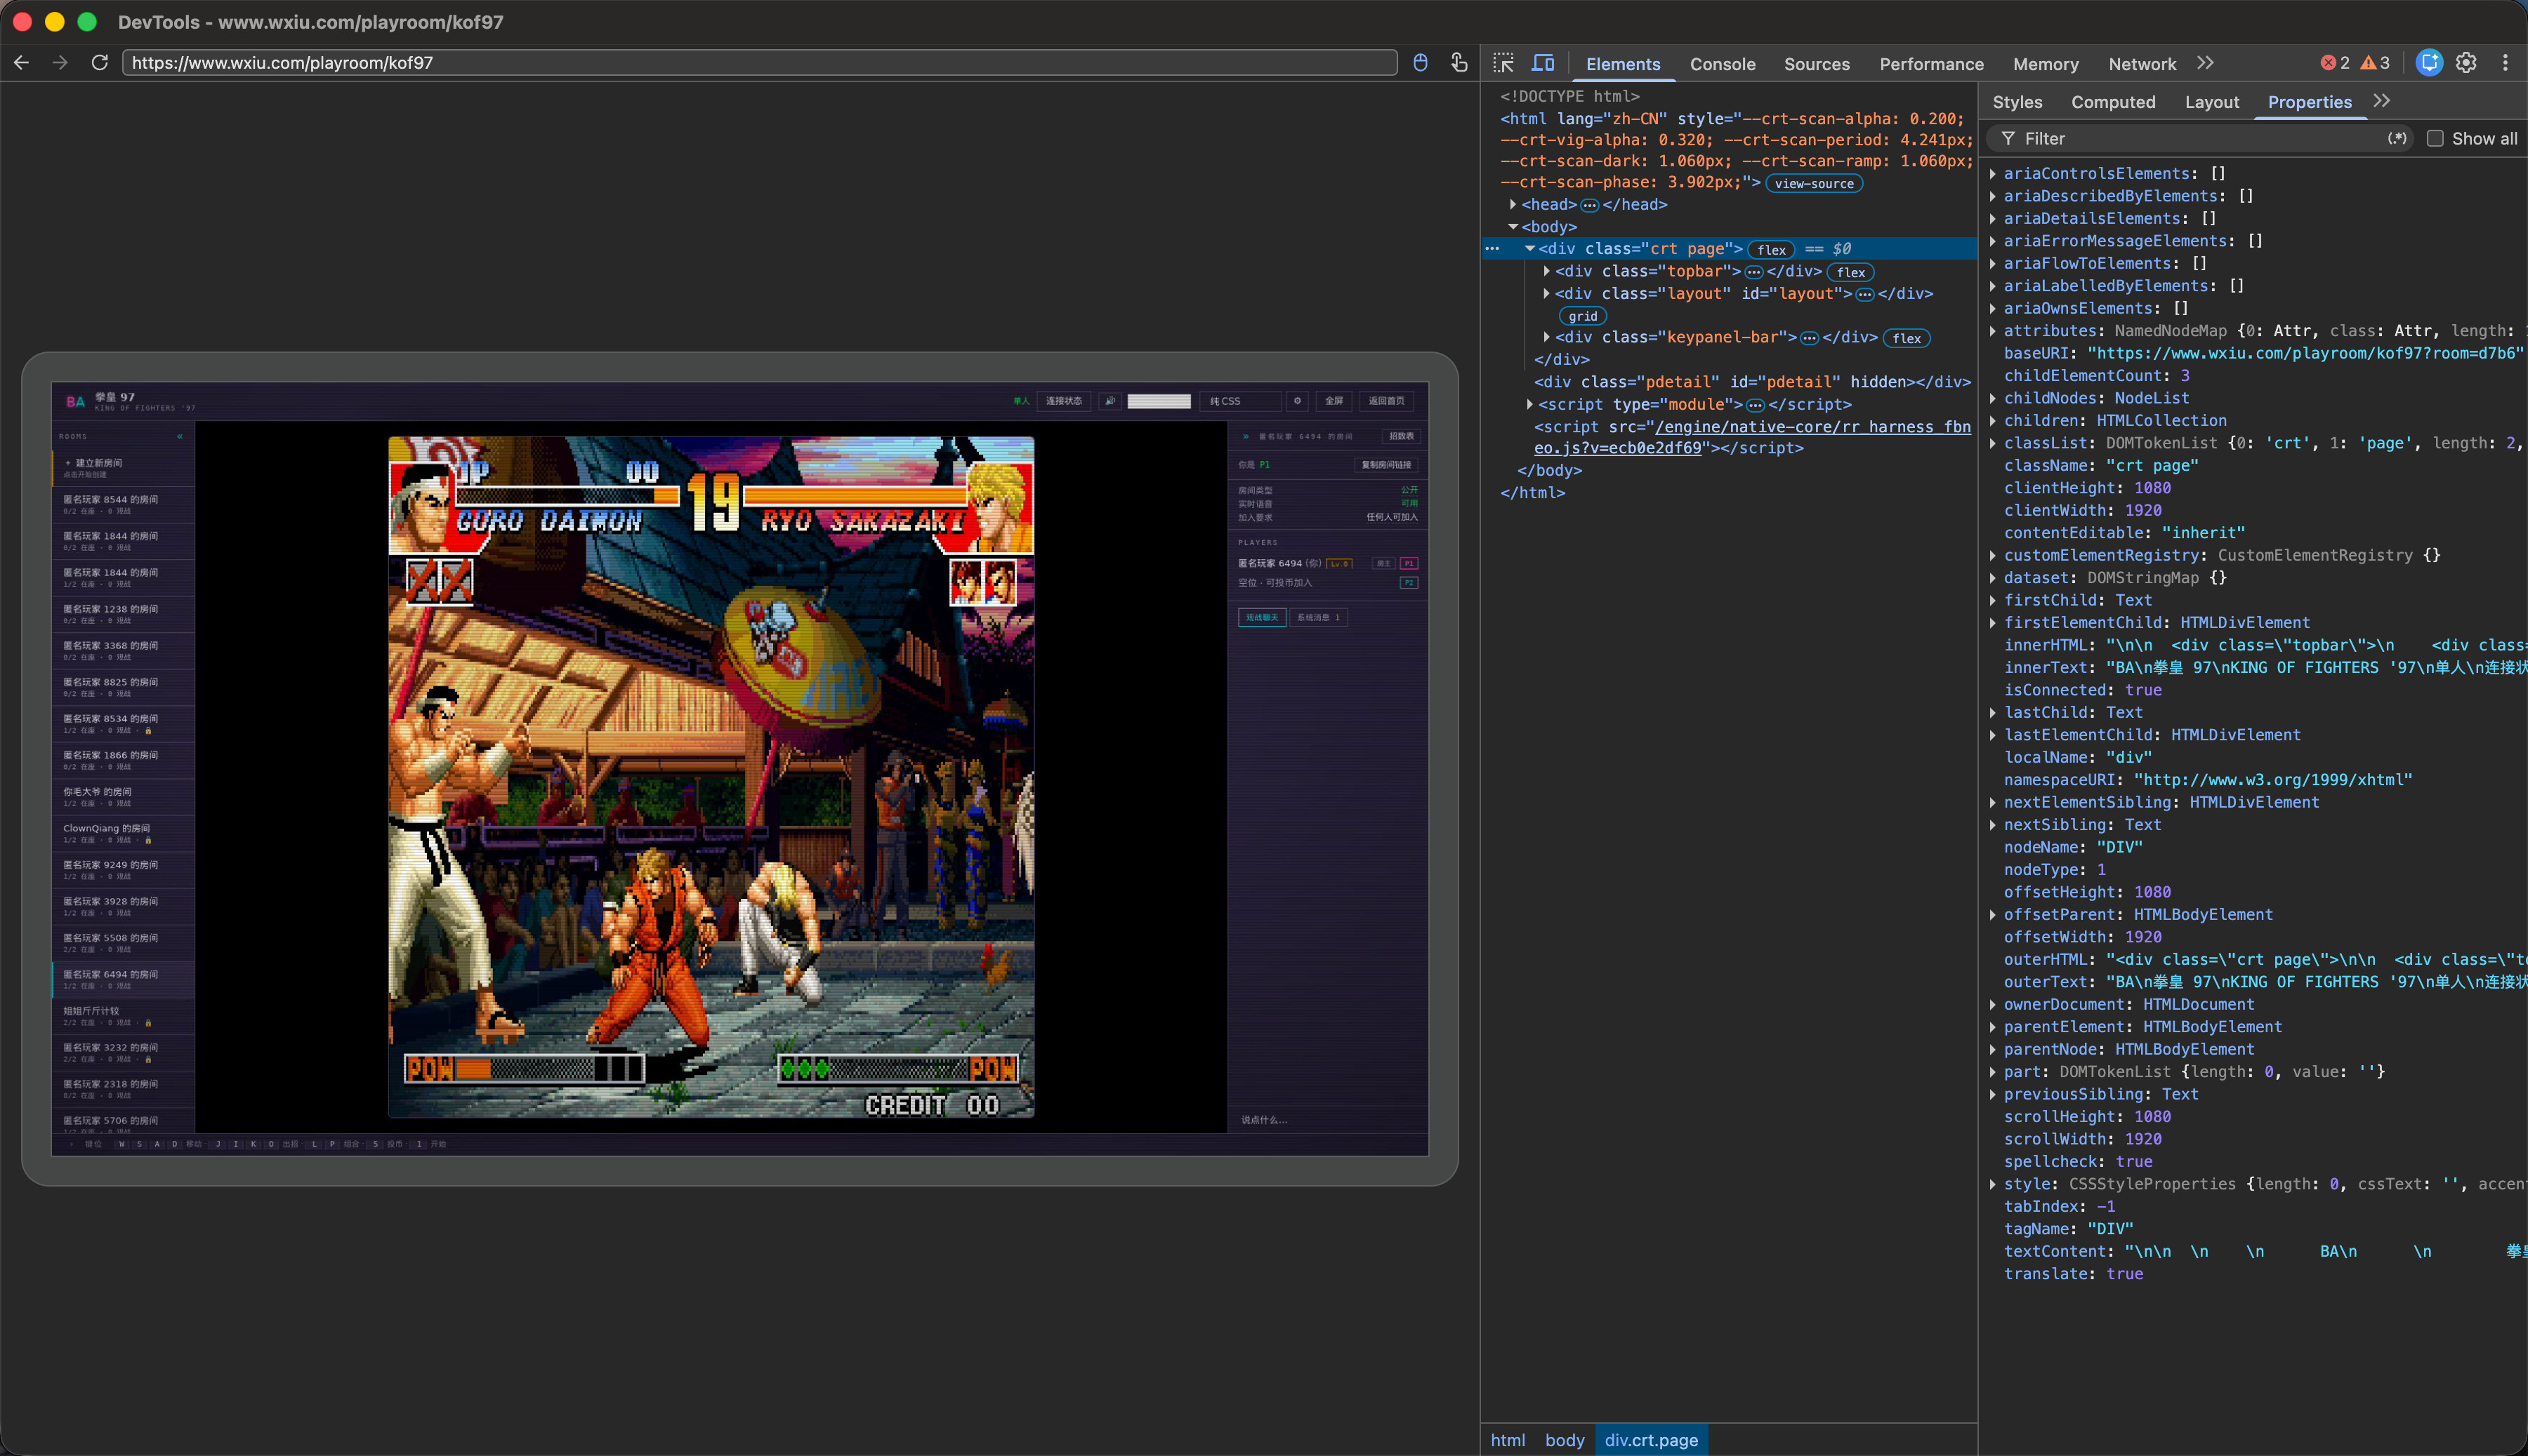Viewport: 2528px width, 1456px height.
Task: Click the volume speaker icon in game topbar
Action: tap(1109, 401)
